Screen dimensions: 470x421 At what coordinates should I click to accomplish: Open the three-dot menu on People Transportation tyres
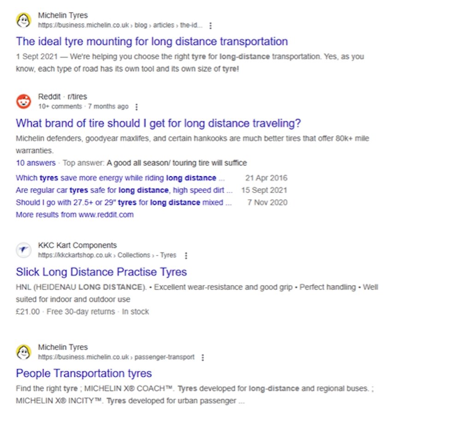pos(202,357)
